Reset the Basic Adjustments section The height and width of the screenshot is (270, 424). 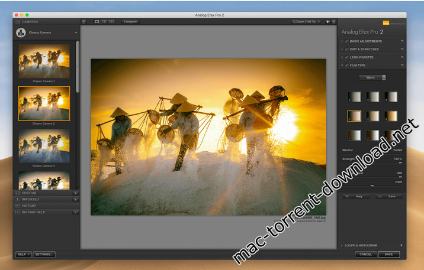coord(402,41)
